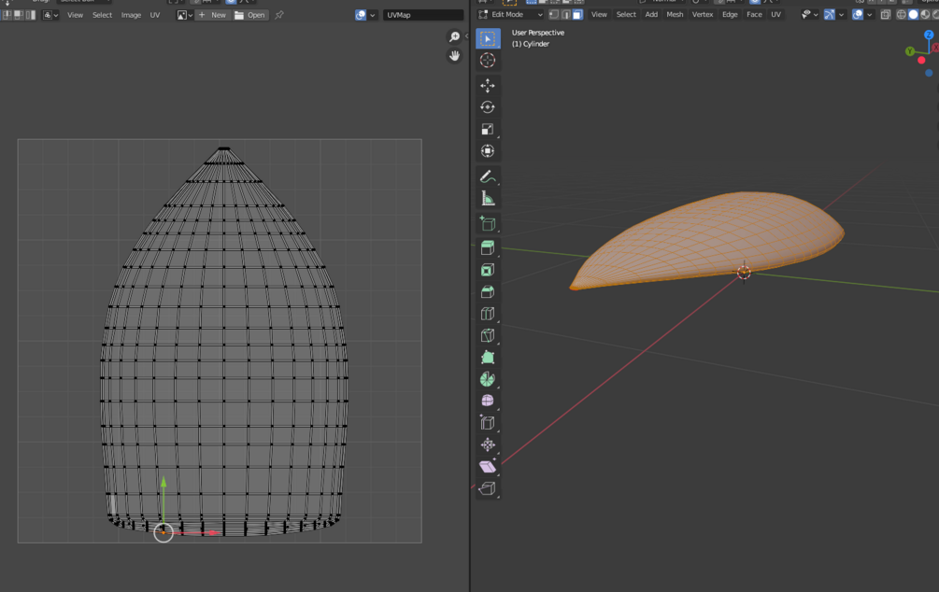Viewport: 939px width, 592px height.
Task: Enable face select mode in 3D viewport
Action: pos(577,14)
